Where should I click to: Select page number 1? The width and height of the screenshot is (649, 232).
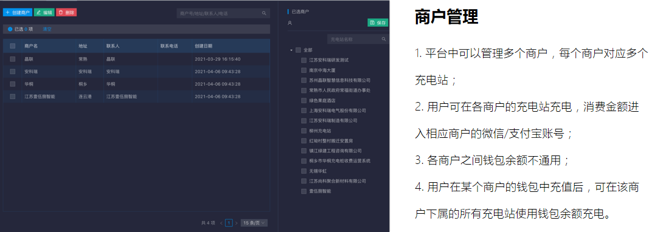pos(229,223)
